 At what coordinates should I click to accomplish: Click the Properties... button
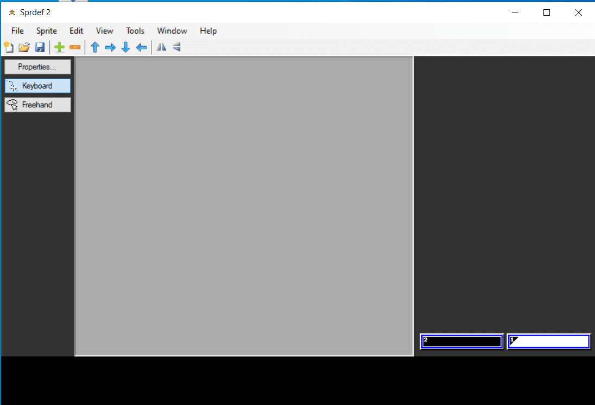(x=37, y=67)
